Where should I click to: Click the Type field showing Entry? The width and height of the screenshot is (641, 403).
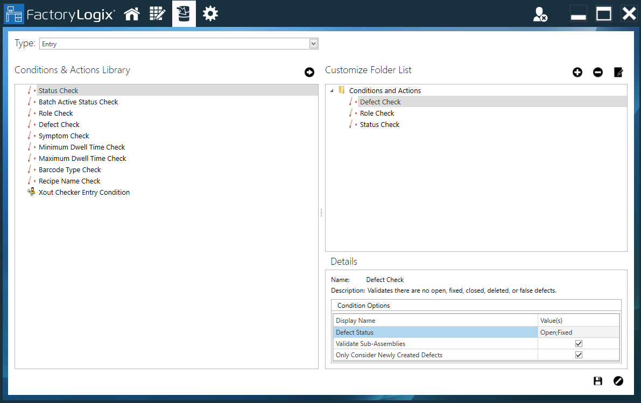[179, 44]
